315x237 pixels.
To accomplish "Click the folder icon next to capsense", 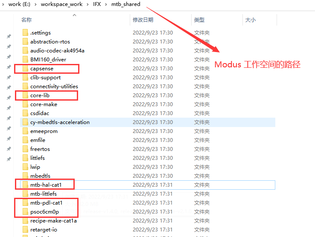I will tap(25, 69).
